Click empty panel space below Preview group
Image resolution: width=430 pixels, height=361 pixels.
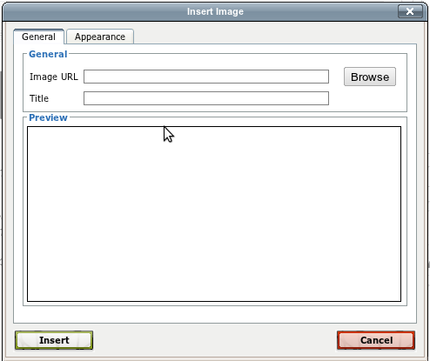[215, 314]
